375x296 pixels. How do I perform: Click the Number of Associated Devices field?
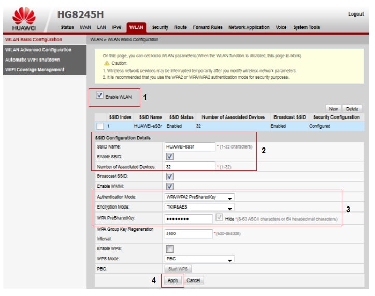pos(190,167)
